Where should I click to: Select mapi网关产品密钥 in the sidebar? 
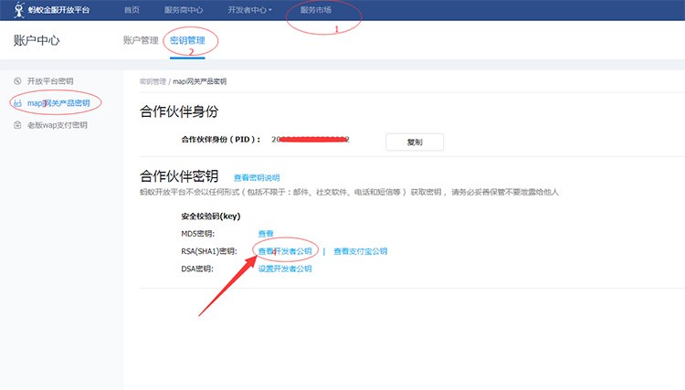click(x=58, y=103)
